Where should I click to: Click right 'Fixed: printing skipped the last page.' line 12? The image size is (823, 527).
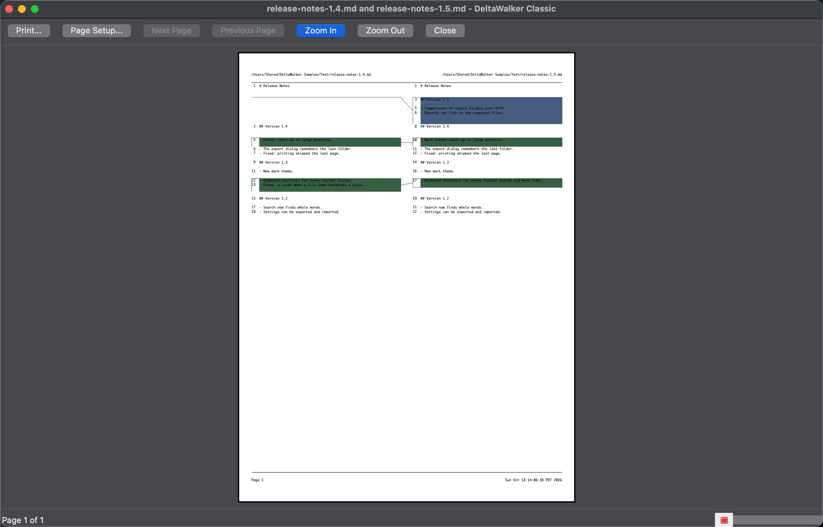461,154
